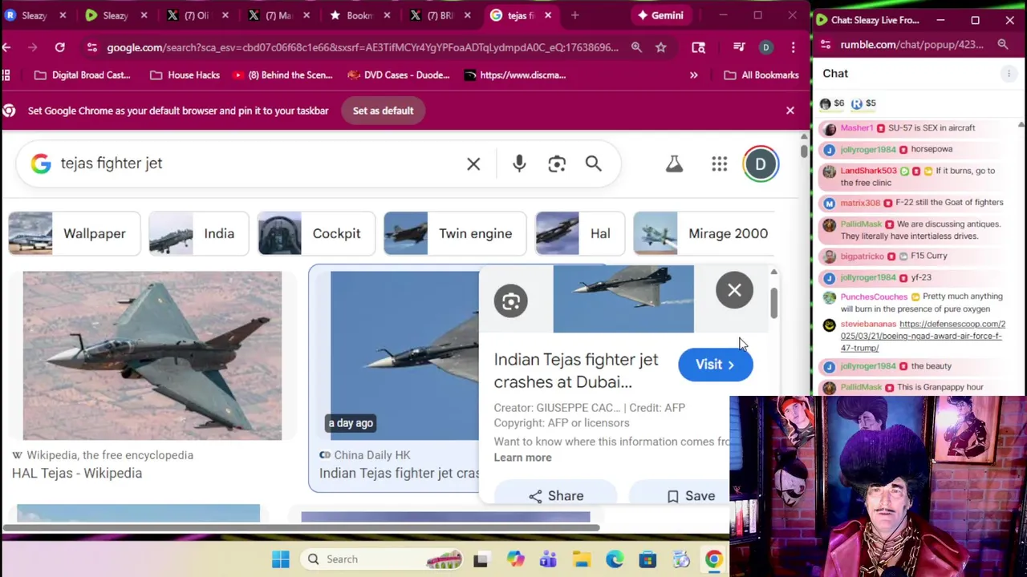The height and width of the screenshot is (577, 1027).
Task: Open HAL Tejas Wikipedia image result
Action: (x=152, y=355)
